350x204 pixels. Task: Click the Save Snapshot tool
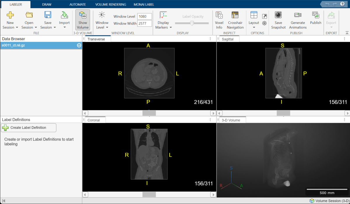[x=278, y=20]
